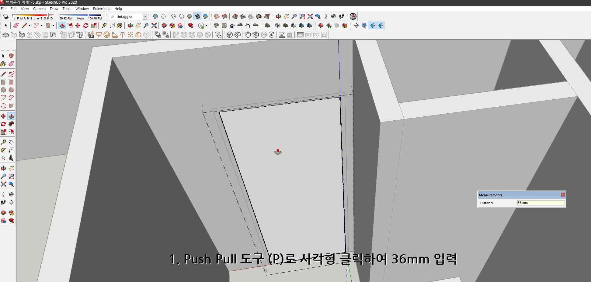Switch to Front view house icon
Viewport: 591px width, 282px height.
point(232,26)
